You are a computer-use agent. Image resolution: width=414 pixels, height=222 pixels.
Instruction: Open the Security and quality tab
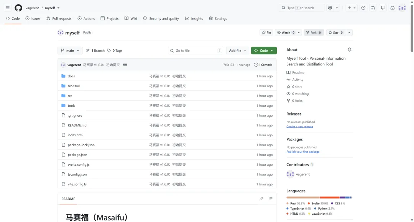click(x=161, y=18)
